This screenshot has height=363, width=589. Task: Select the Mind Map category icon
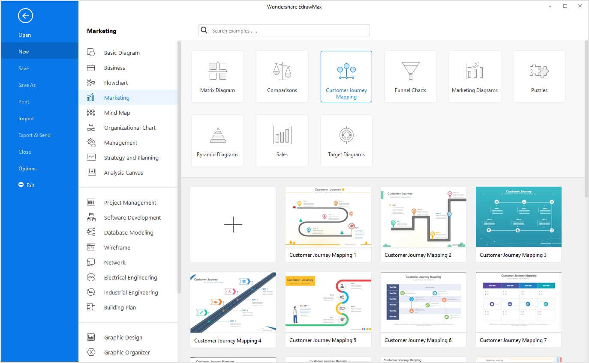91,113
